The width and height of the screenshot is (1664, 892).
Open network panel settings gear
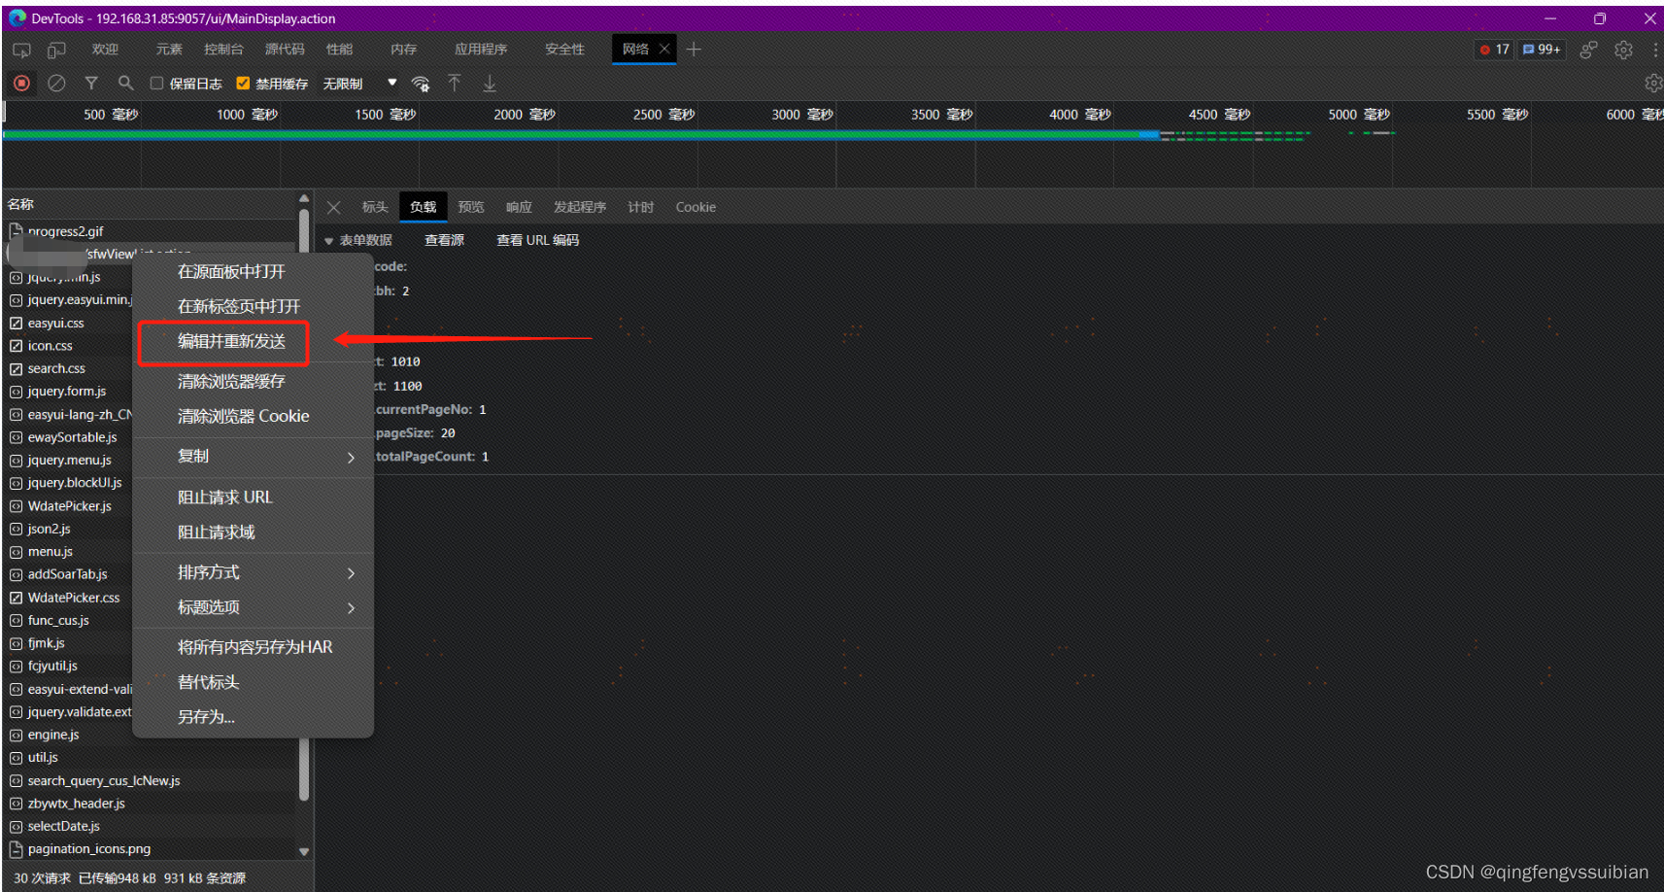point(1652,84)
